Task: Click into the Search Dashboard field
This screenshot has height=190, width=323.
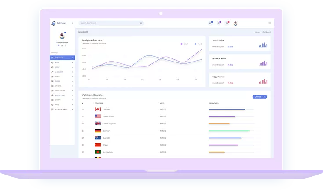Action: pyautogui.click(x=108, y=23)
